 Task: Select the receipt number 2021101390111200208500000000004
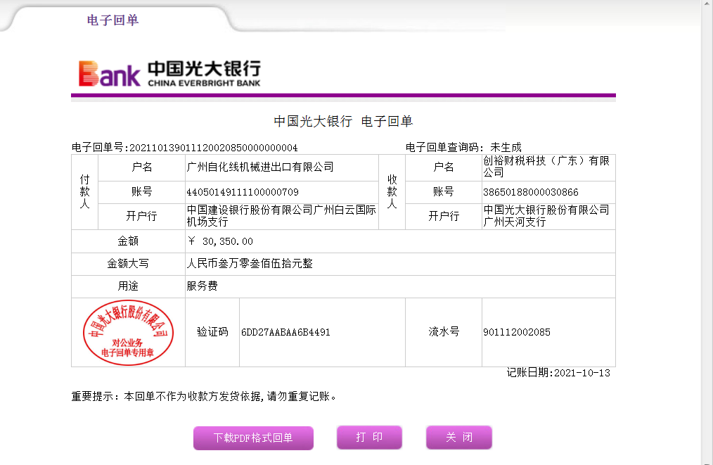tap(214, 148)
